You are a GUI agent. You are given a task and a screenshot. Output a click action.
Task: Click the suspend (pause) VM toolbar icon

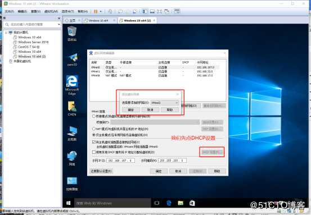pyautogui.click(x=96, y=11)
